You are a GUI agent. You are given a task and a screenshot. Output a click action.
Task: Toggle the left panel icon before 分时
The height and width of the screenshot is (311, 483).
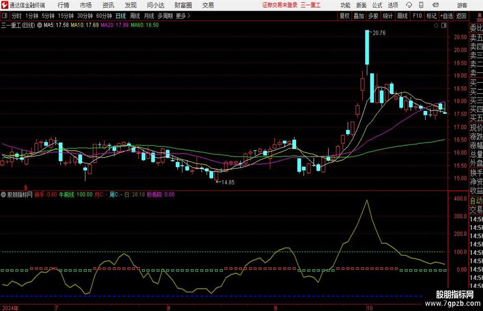[5, 16]
